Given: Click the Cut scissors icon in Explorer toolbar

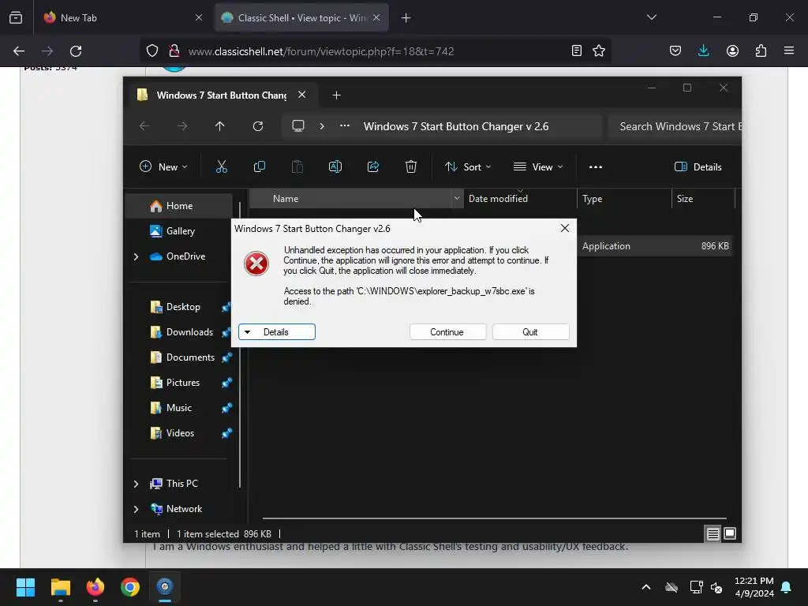Looking at the screenshot, I should click(221, 167).
